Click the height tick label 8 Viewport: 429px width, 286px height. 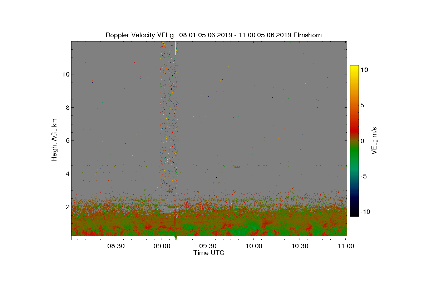pyautogui.click(x=67, y=108)
